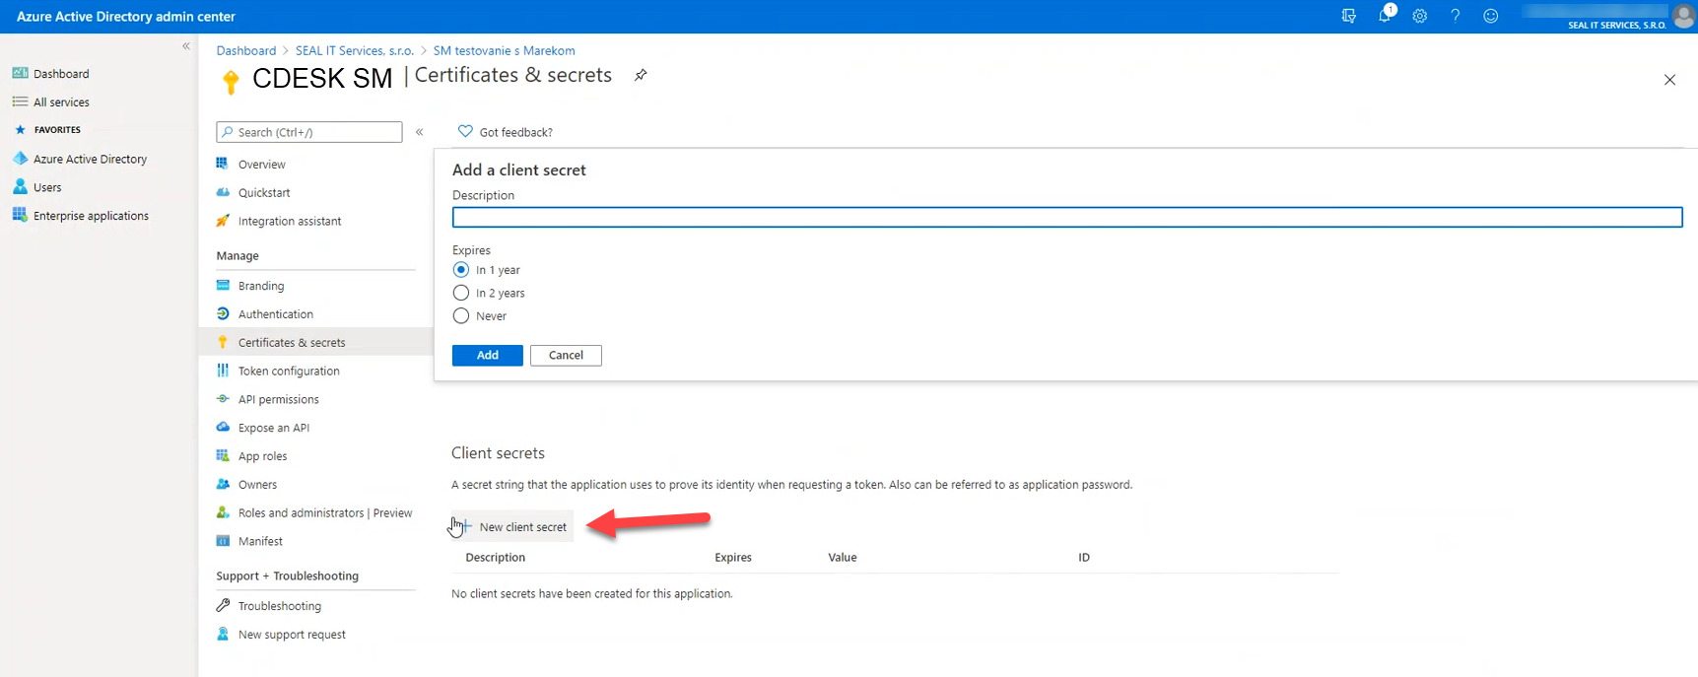Open the notifications bell icon

[1386, 14]
